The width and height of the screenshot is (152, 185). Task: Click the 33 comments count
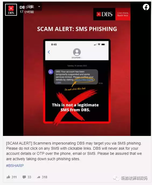pos(29,177)
